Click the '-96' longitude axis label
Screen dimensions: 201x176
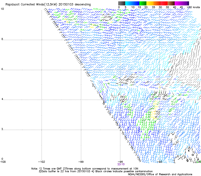point(120,162)
